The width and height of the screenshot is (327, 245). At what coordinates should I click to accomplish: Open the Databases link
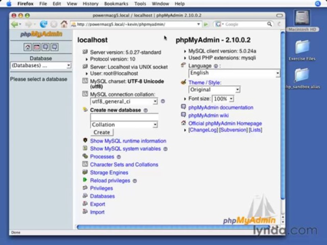(103, 196)
